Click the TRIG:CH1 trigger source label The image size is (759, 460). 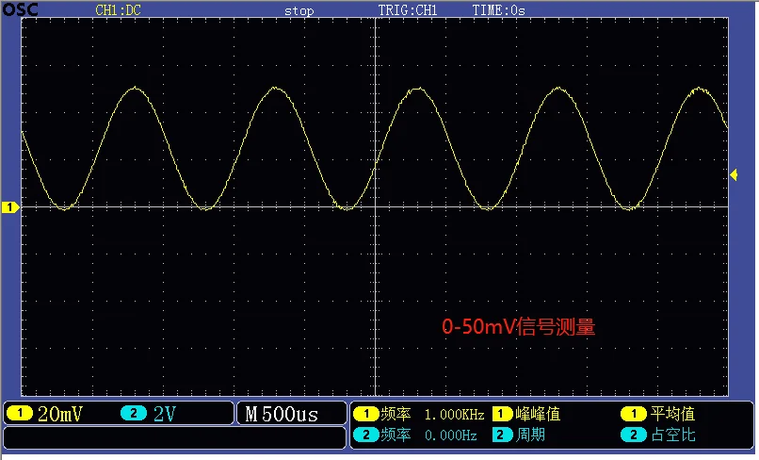point(408,10)
